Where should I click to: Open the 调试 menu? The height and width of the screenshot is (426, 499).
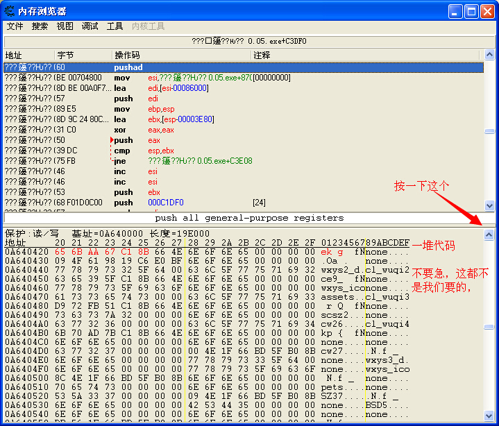[90, 26]
